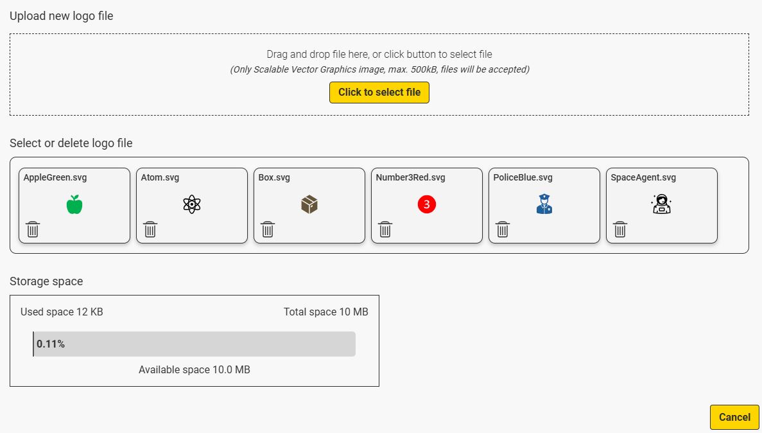This screenshot has height=433, width=762.
Task: Trash the PoliceBlue.svg logo file
Action: pyautogui.click(x=503, y=229)
